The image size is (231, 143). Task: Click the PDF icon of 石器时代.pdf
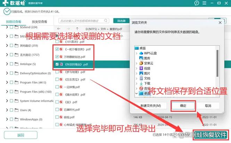(61, 109)
